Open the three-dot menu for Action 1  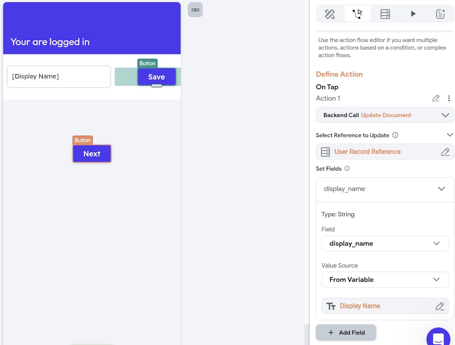coord(449,98)
